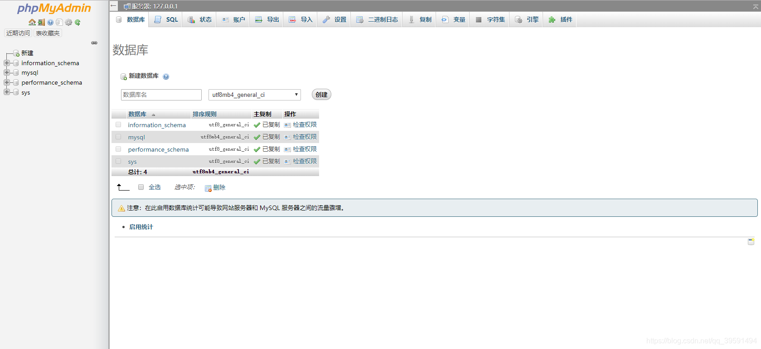Click the link-with-main-panel chain icon
Viewport: 761px width, 349px height.
(94, 43)
